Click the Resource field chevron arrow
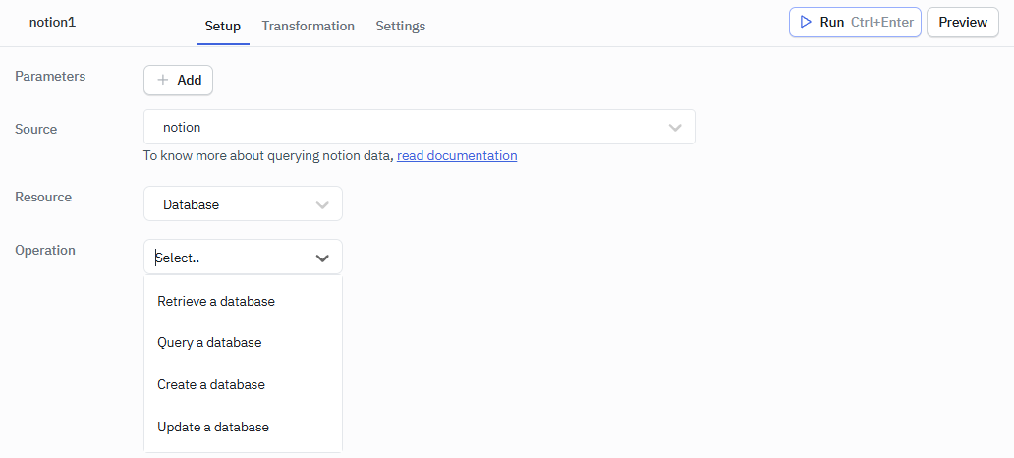The height and width of the screenshot is (458, 1014). [322, 204]
